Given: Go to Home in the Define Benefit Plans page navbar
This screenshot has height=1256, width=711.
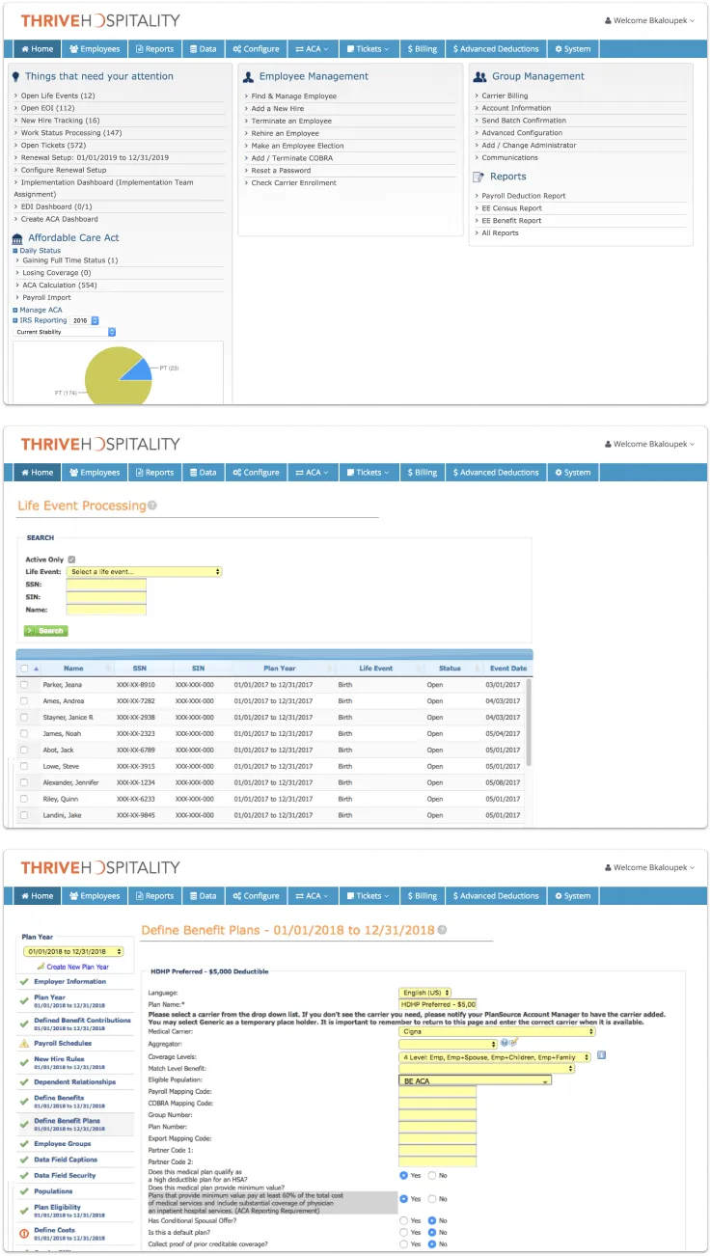Looking at the screenshot, I should pyautogui.click(x=37, y=896).
